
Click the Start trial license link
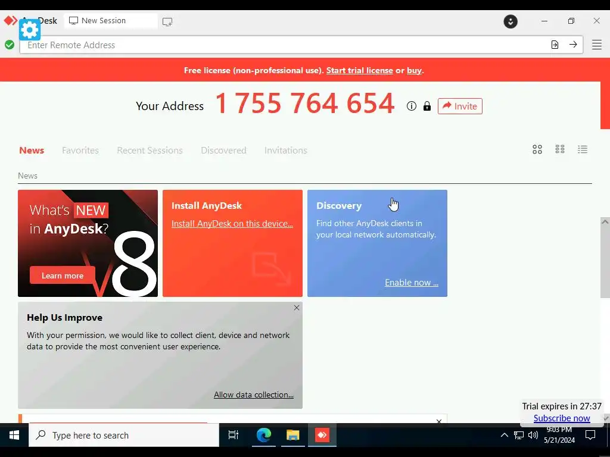tap(359, 70)
